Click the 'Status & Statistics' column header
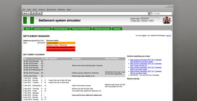The width and height of the screenshot is (197, 101). [112, 59]
